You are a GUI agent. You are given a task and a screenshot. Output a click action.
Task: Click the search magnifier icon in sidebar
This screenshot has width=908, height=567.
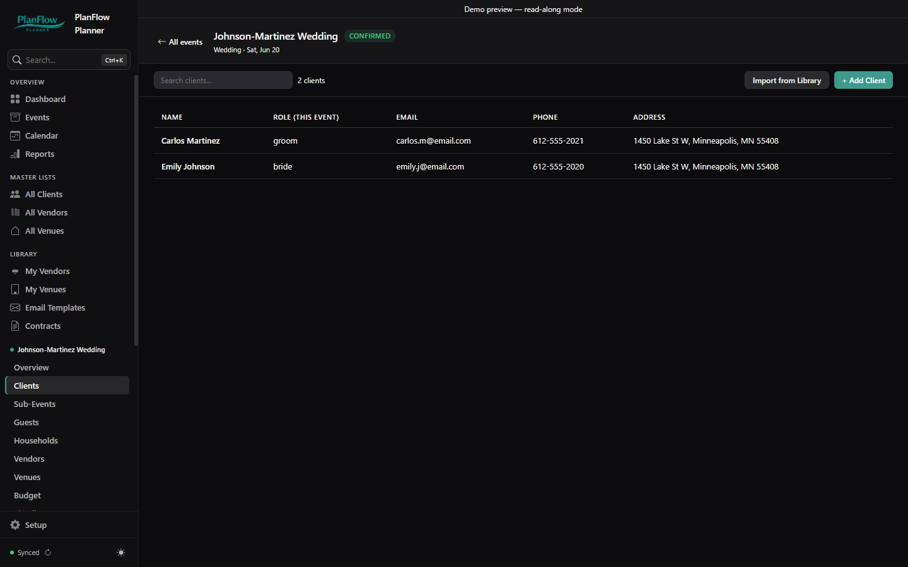point(17,60)
